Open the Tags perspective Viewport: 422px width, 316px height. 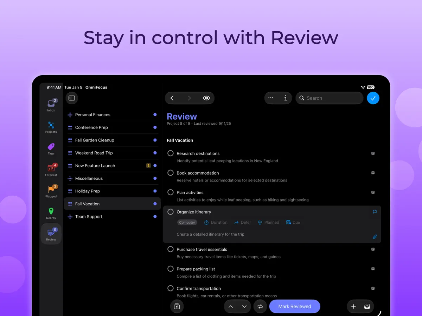[51, 148]
